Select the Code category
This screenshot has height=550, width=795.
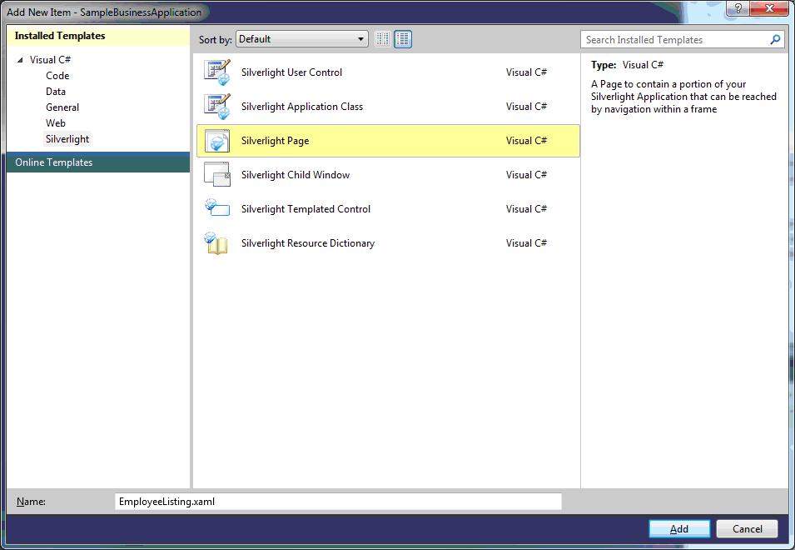pyautogui.click(x=57, y=76)
